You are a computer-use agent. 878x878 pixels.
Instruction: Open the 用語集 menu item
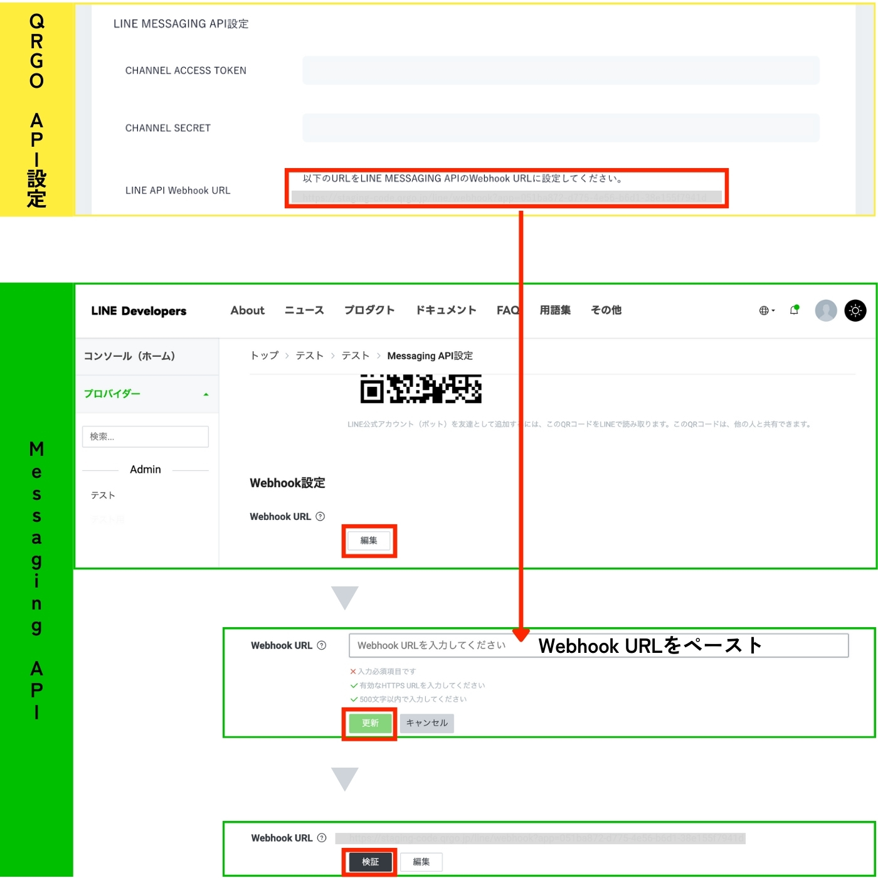pos(555,310)
